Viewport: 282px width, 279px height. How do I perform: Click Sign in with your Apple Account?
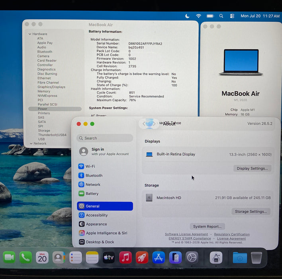tap(104, 151)
